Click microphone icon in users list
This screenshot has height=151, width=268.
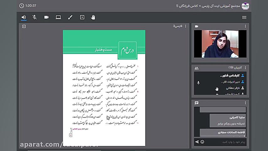(x=198, y=83)
